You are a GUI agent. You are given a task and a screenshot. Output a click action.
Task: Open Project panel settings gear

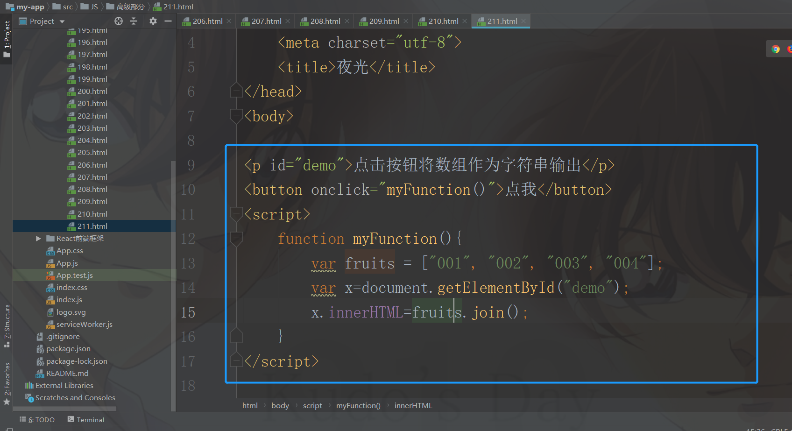pos(153,21)
